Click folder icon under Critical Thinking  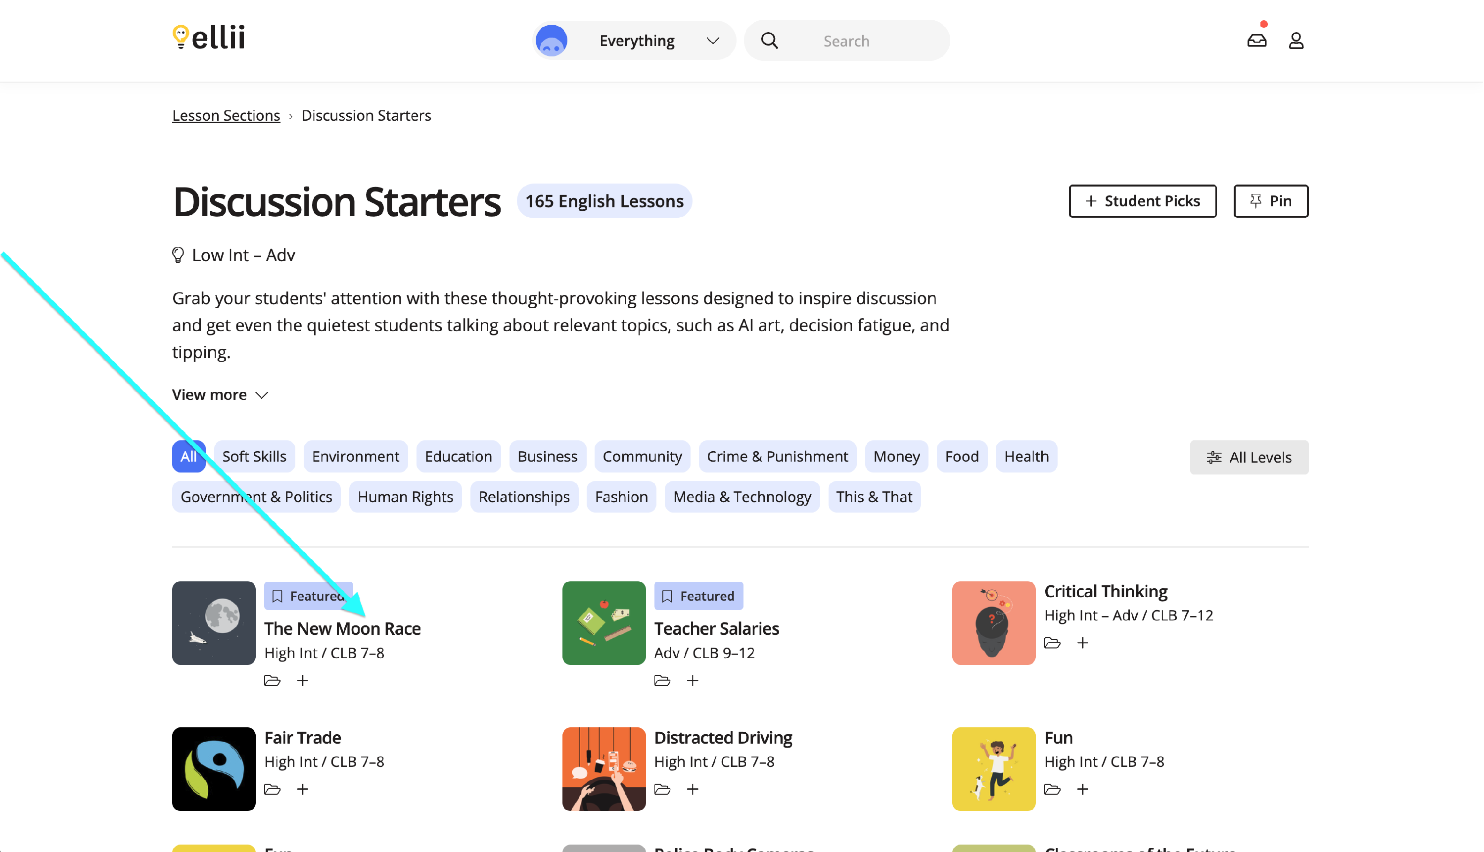click(x=1052, y=643)
